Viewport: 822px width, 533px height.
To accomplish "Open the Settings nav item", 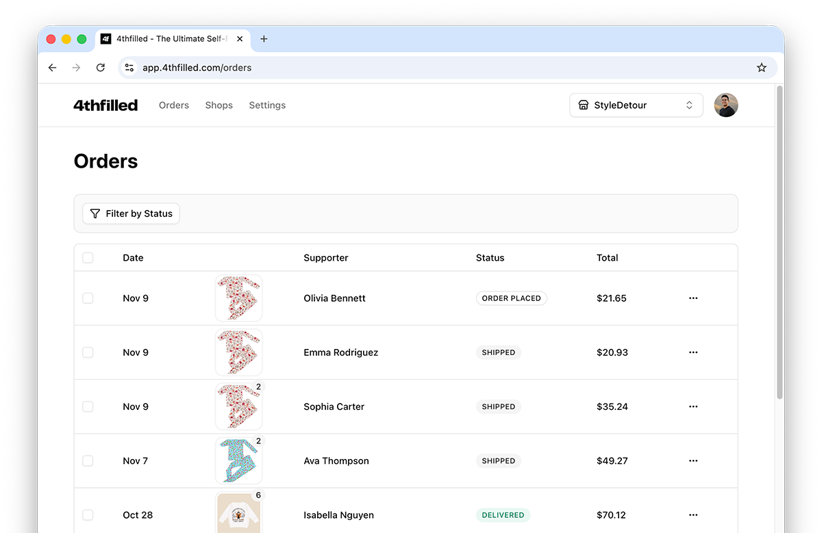I will [267, 105].
